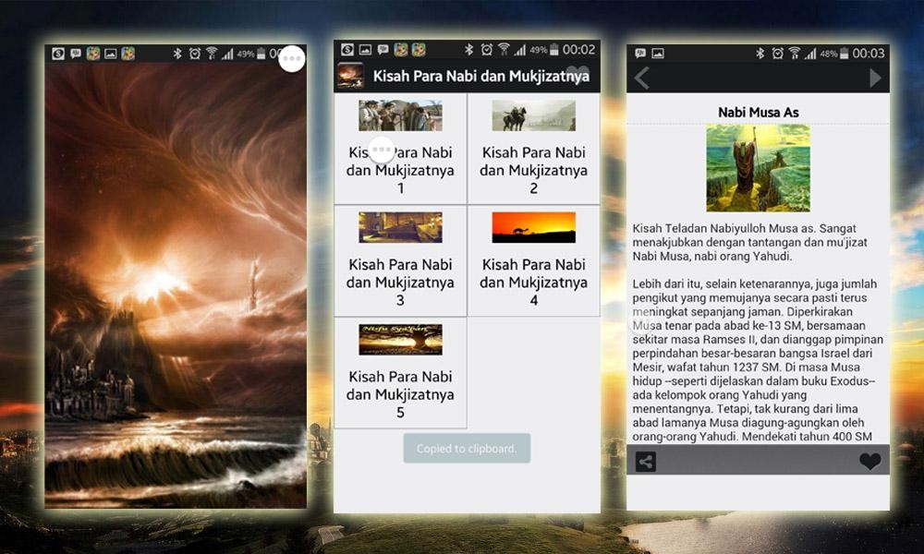The image size is (924, 554).
Task: Tap the signal bars icon on the right phone
Action: pos(811,54)
